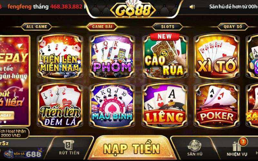Screen dimensions: 258x161
Task: Play the Poker game
Action: 217,106
